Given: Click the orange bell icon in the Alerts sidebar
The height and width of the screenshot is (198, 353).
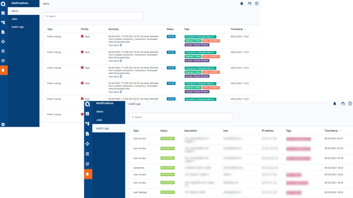Looking at the screenshot, I should (x=3, y=70).
